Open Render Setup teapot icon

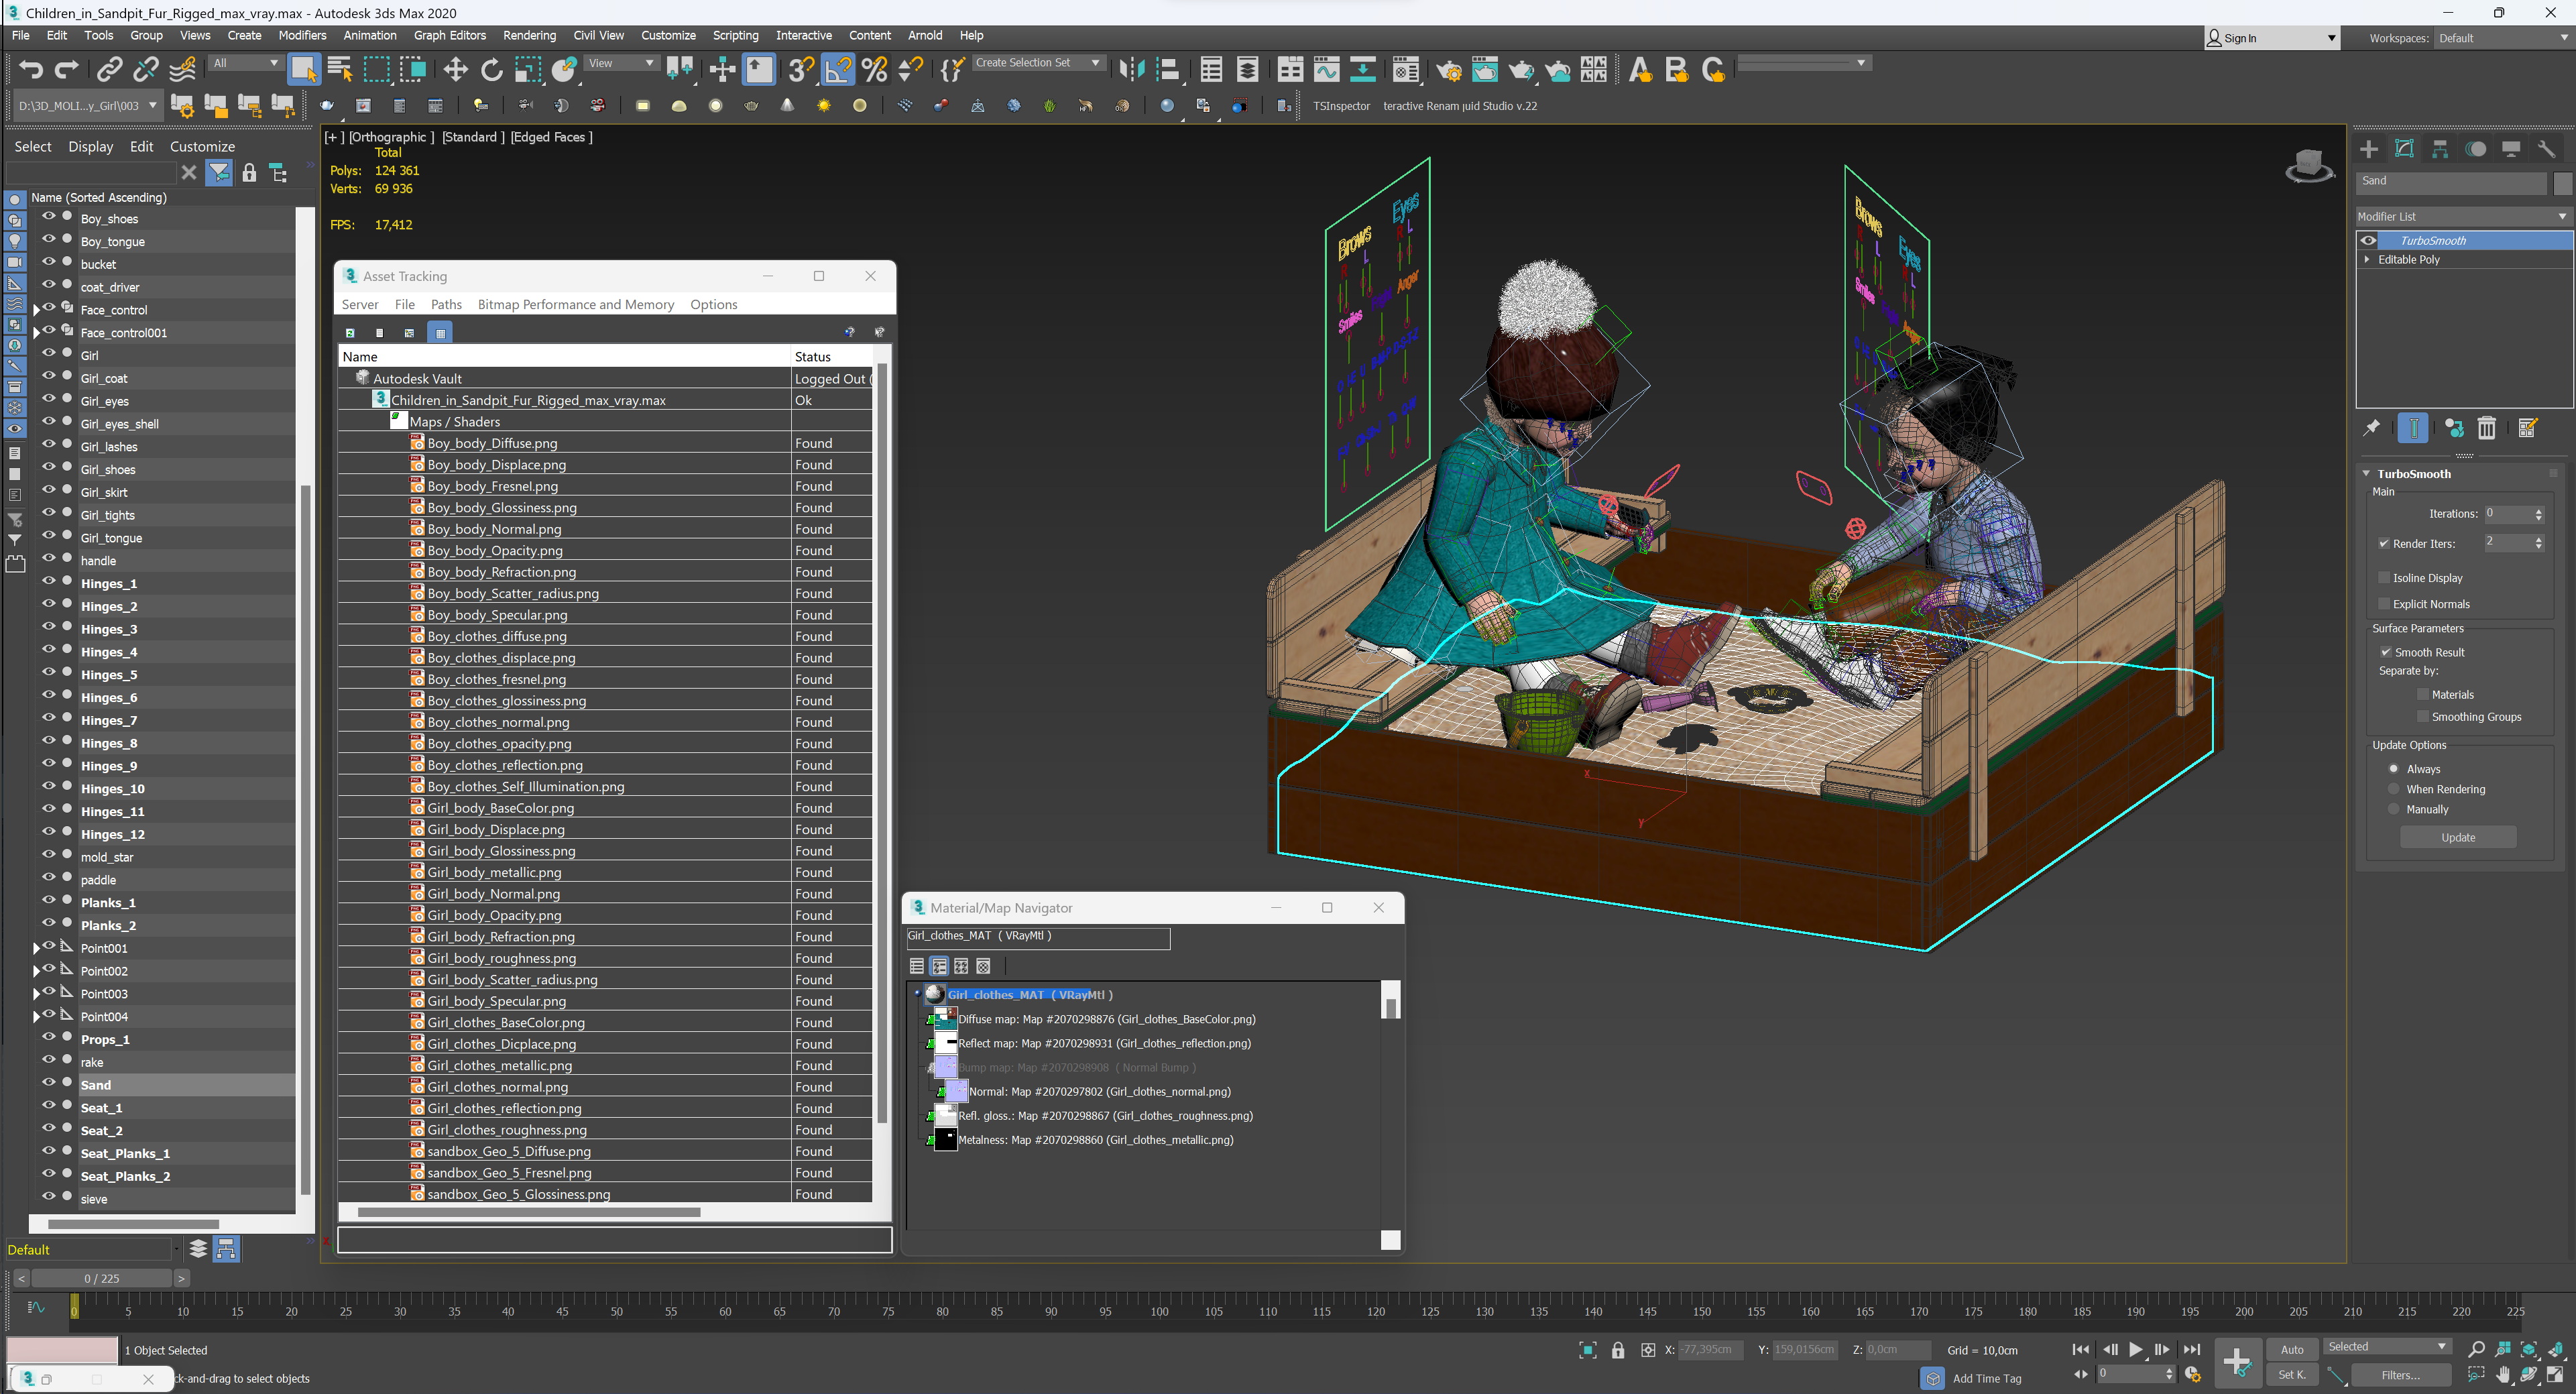[x=1448, y=69]
